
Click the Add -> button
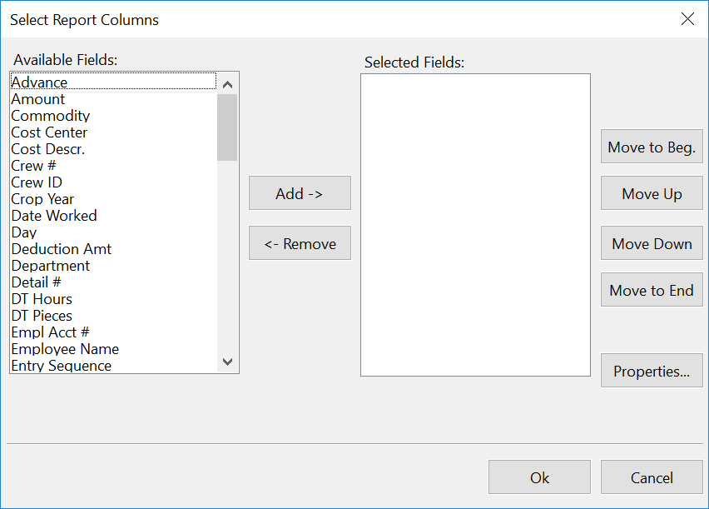coord(300,193)
